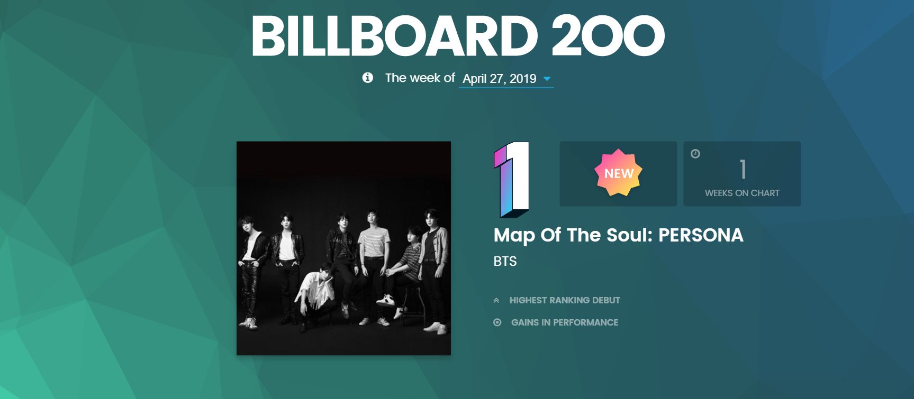Viewport: 914px width, 399px height.
Task: Click the WEEKS ON CHART label
Action: [x=742, y=193]
